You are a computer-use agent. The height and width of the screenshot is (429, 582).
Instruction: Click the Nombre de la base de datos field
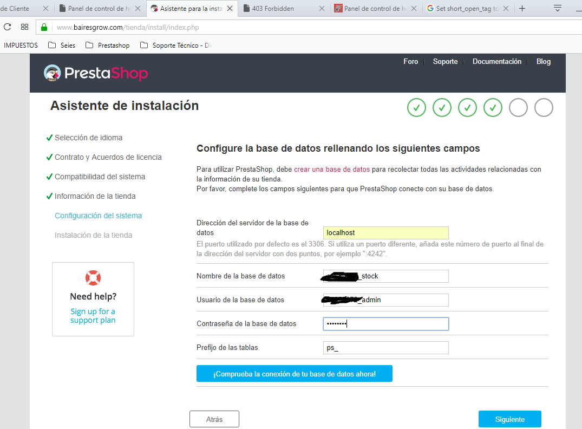click(385, 276)
